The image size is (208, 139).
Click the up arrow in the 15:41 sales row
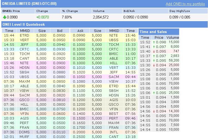(154, 47)
